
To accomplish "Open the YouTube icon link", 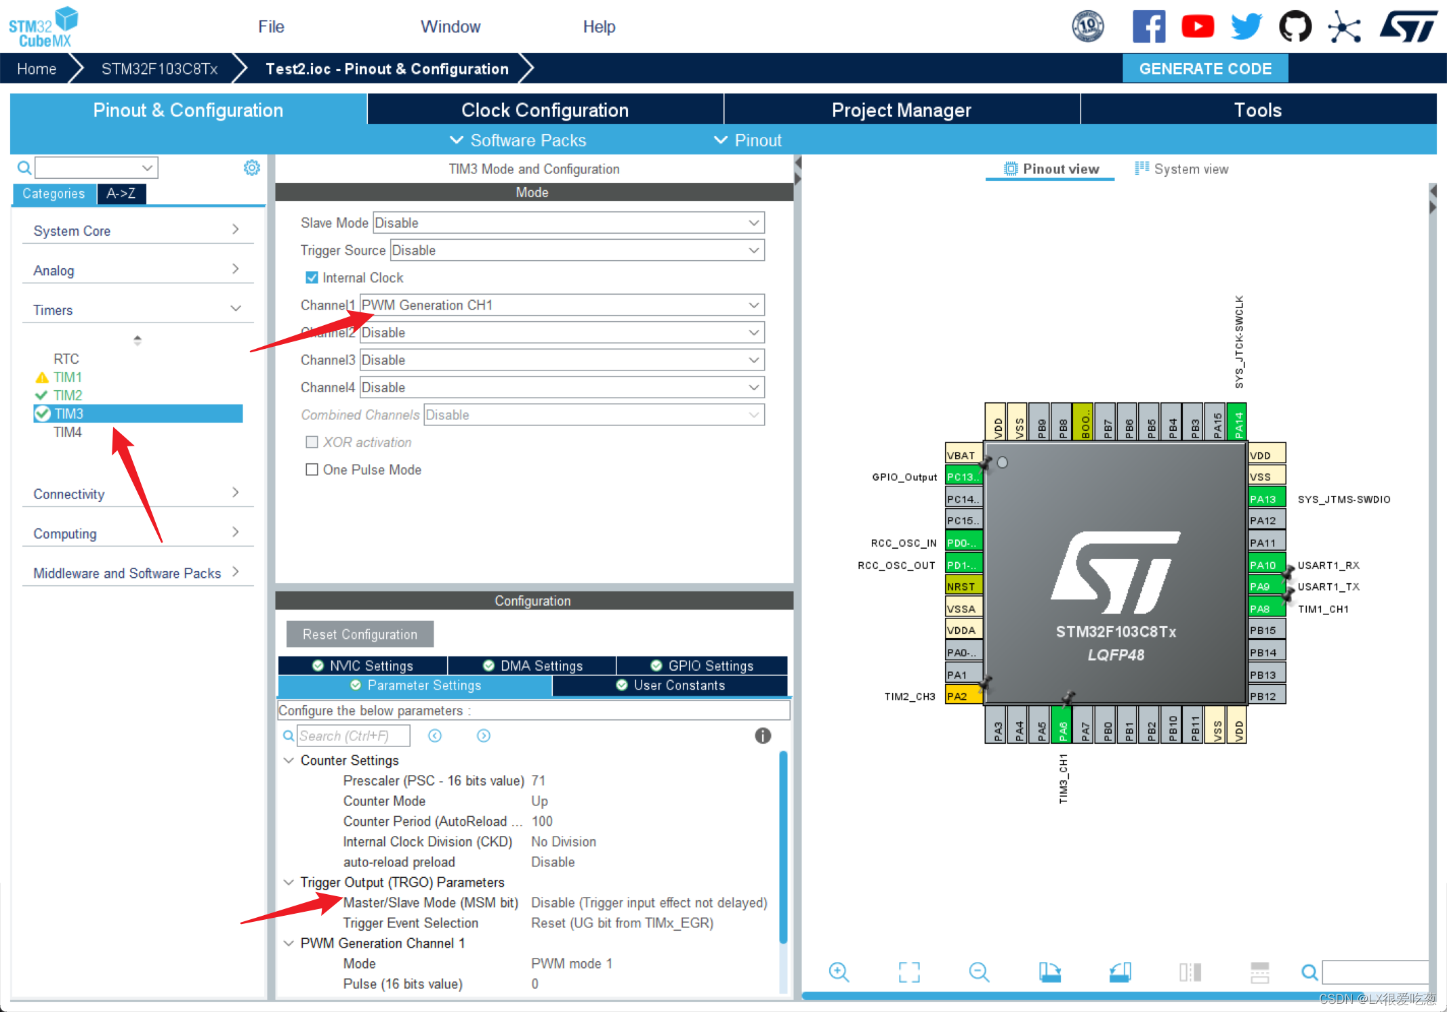I will (x=1197, y=27).
